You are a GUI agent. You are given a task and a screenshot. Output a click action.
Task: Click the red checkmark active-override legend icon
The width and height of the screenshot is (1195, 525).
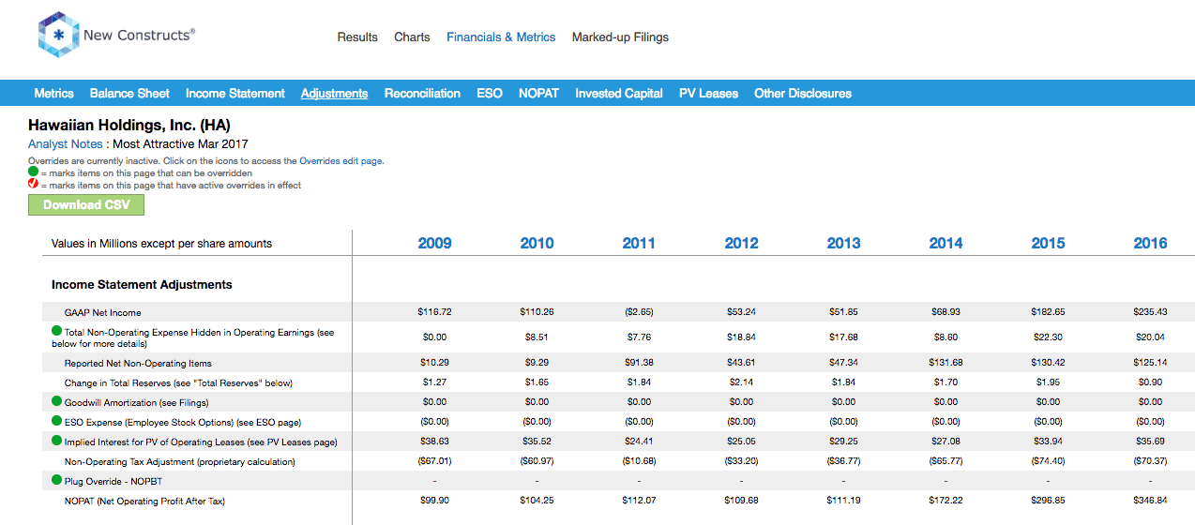pos(33,185)
